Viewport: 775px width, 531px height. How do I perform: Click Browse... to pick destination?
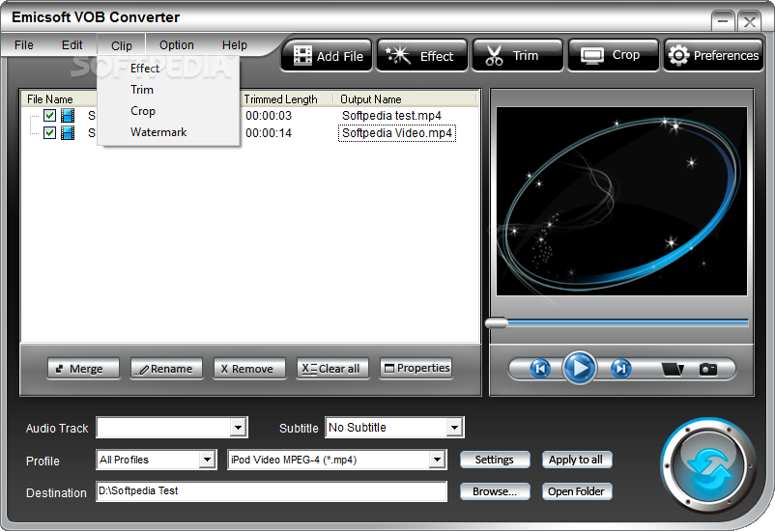[495, 491]
